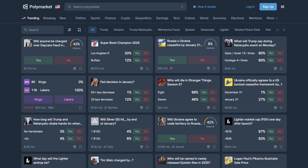This screenshot has height=168, width=308.
Task: Bookmark the Trump Netanyahu event market
Action: tap(281, 69)
